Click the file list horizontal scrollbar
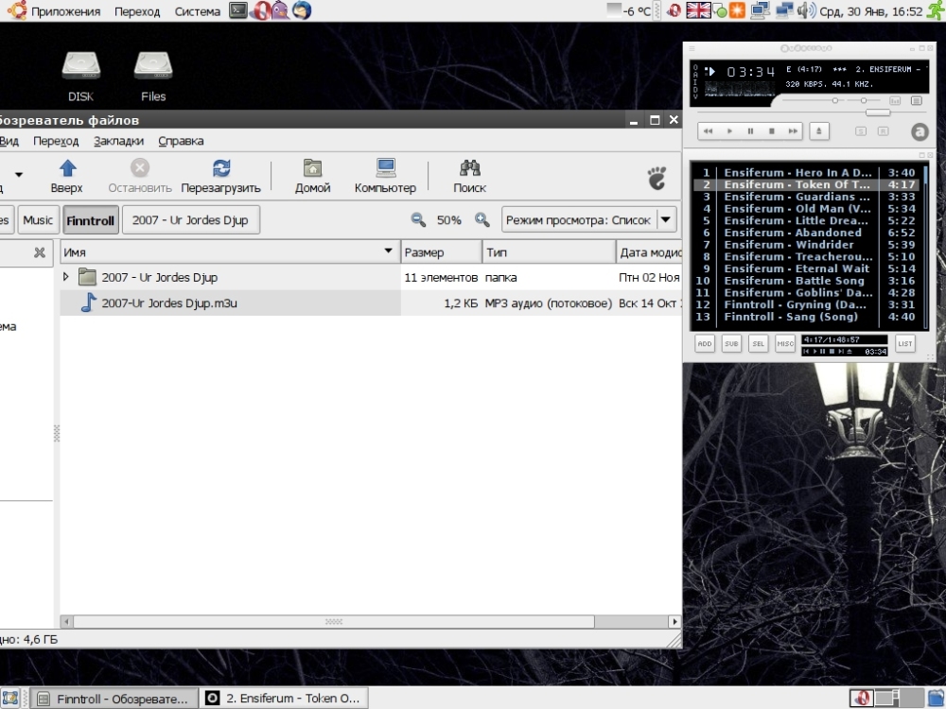The image size is (946, 709). tap(334, 622)
